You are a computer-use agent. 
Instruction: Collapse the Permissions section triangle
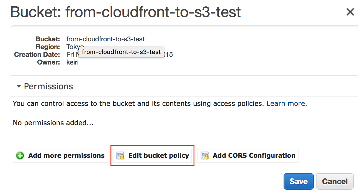pyautogui.click(x=19, y=87)
